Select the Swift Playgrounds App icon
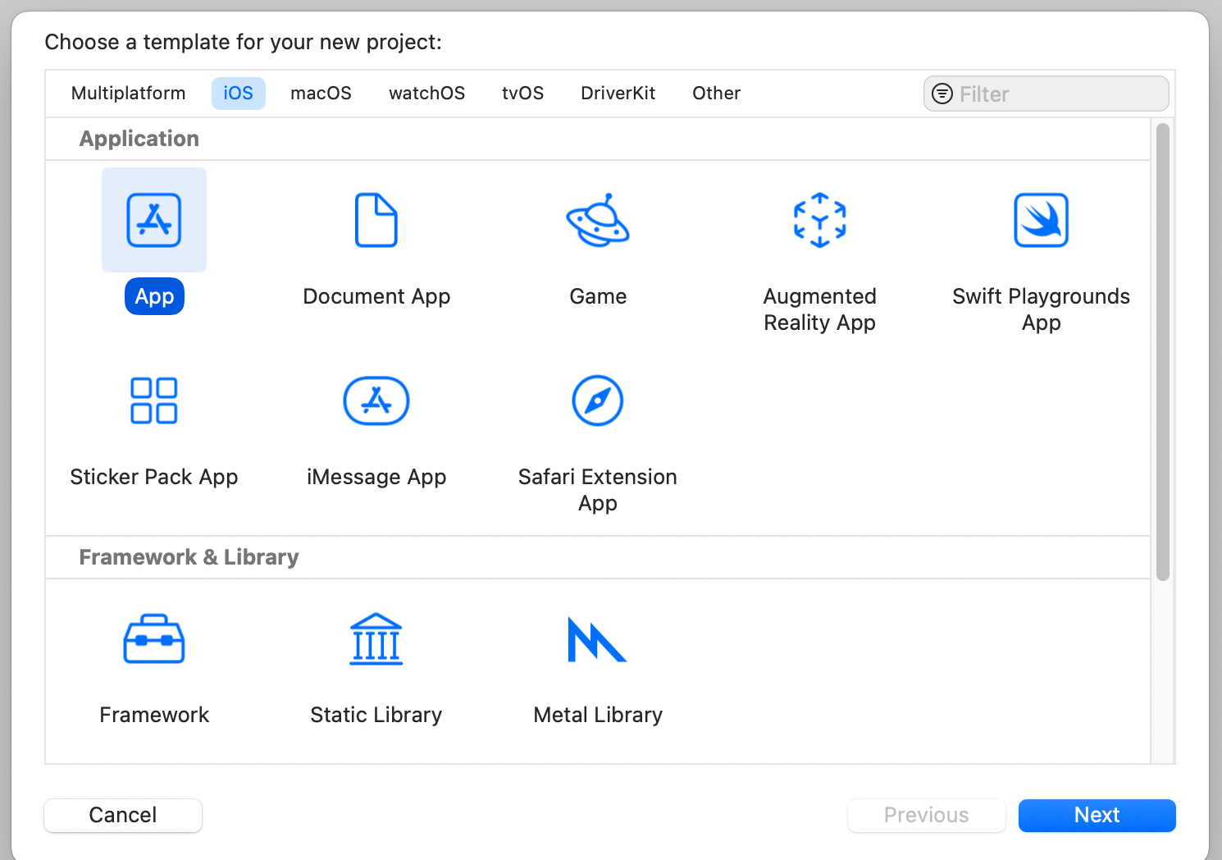 (1042, 220)
